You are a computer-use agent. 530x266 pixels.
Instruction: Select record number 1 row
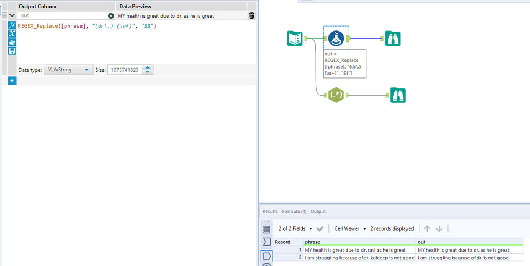click(289, 250)
